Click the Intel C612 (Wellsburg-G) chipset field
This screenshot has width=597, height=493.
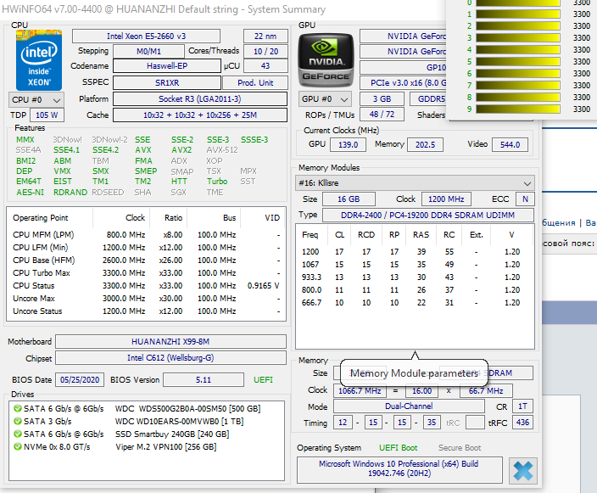[170, 358]
